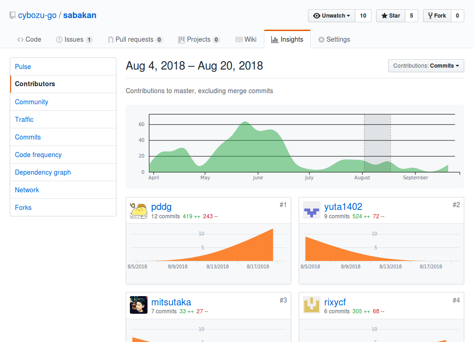This screenshot has width=474, height=342.
Task: Star the repository
Action: pyautogui.click(x=391, y=16)
